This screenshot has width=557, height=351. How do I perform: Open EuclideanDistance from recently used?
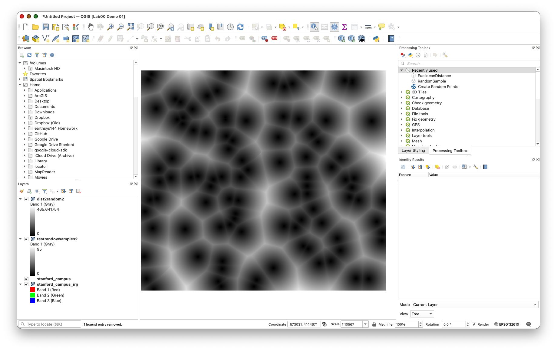pos(434,76)
